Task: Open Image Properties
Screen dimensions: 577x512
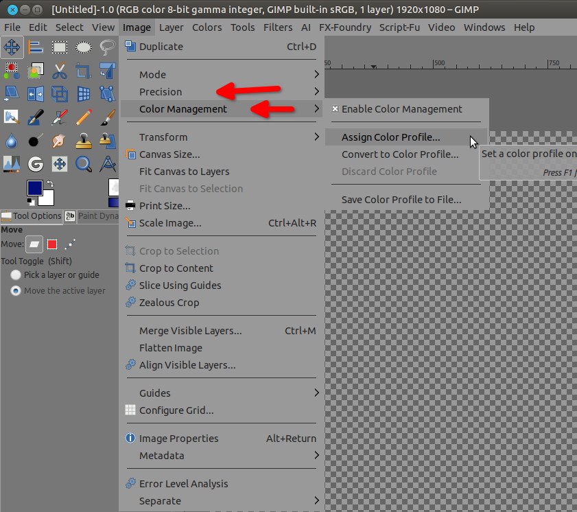Action: [x=222, y=438]
